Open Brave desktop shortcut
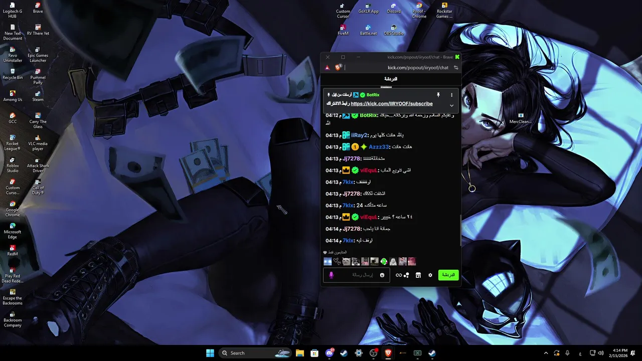The image size is (642, 361). 38,8
